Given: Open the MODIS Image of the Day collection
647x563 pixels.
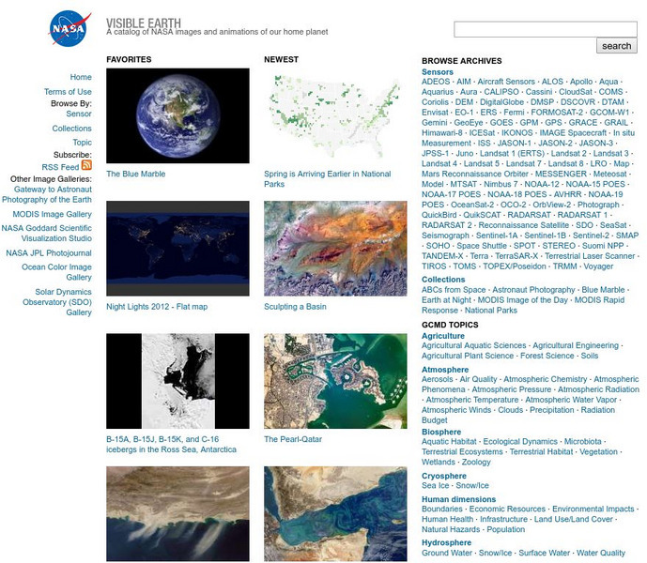Looking at the screenshot, I should [523, 300].
